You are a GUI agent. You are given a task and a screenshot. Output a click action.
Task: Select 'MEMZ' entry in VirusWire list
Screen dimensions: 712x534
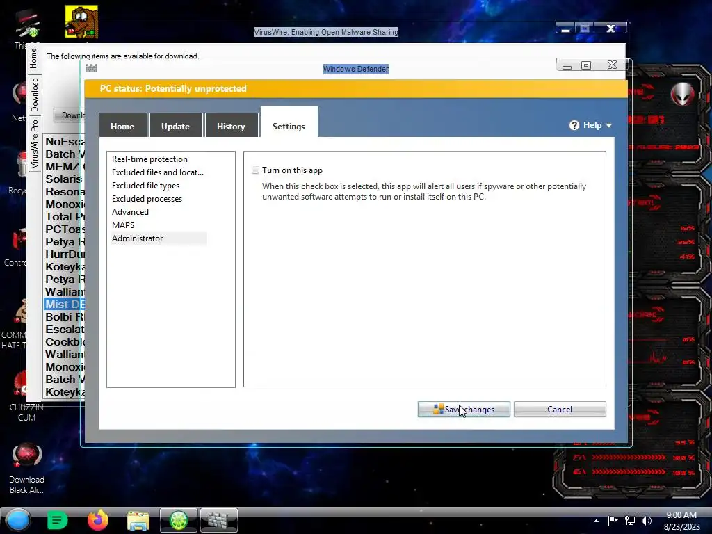[x=65, y=167]
